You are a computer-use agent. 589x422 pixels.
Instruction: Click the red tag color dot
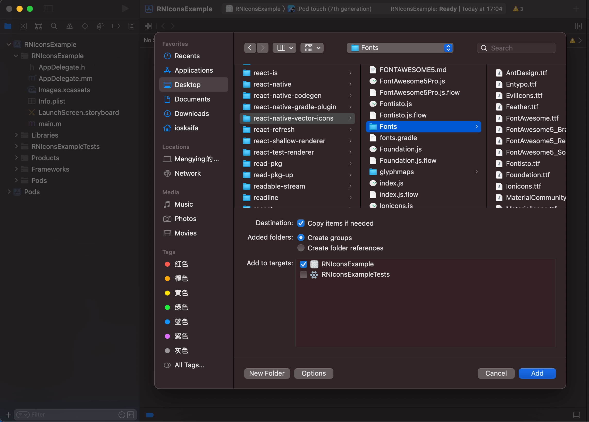(167, 264)
